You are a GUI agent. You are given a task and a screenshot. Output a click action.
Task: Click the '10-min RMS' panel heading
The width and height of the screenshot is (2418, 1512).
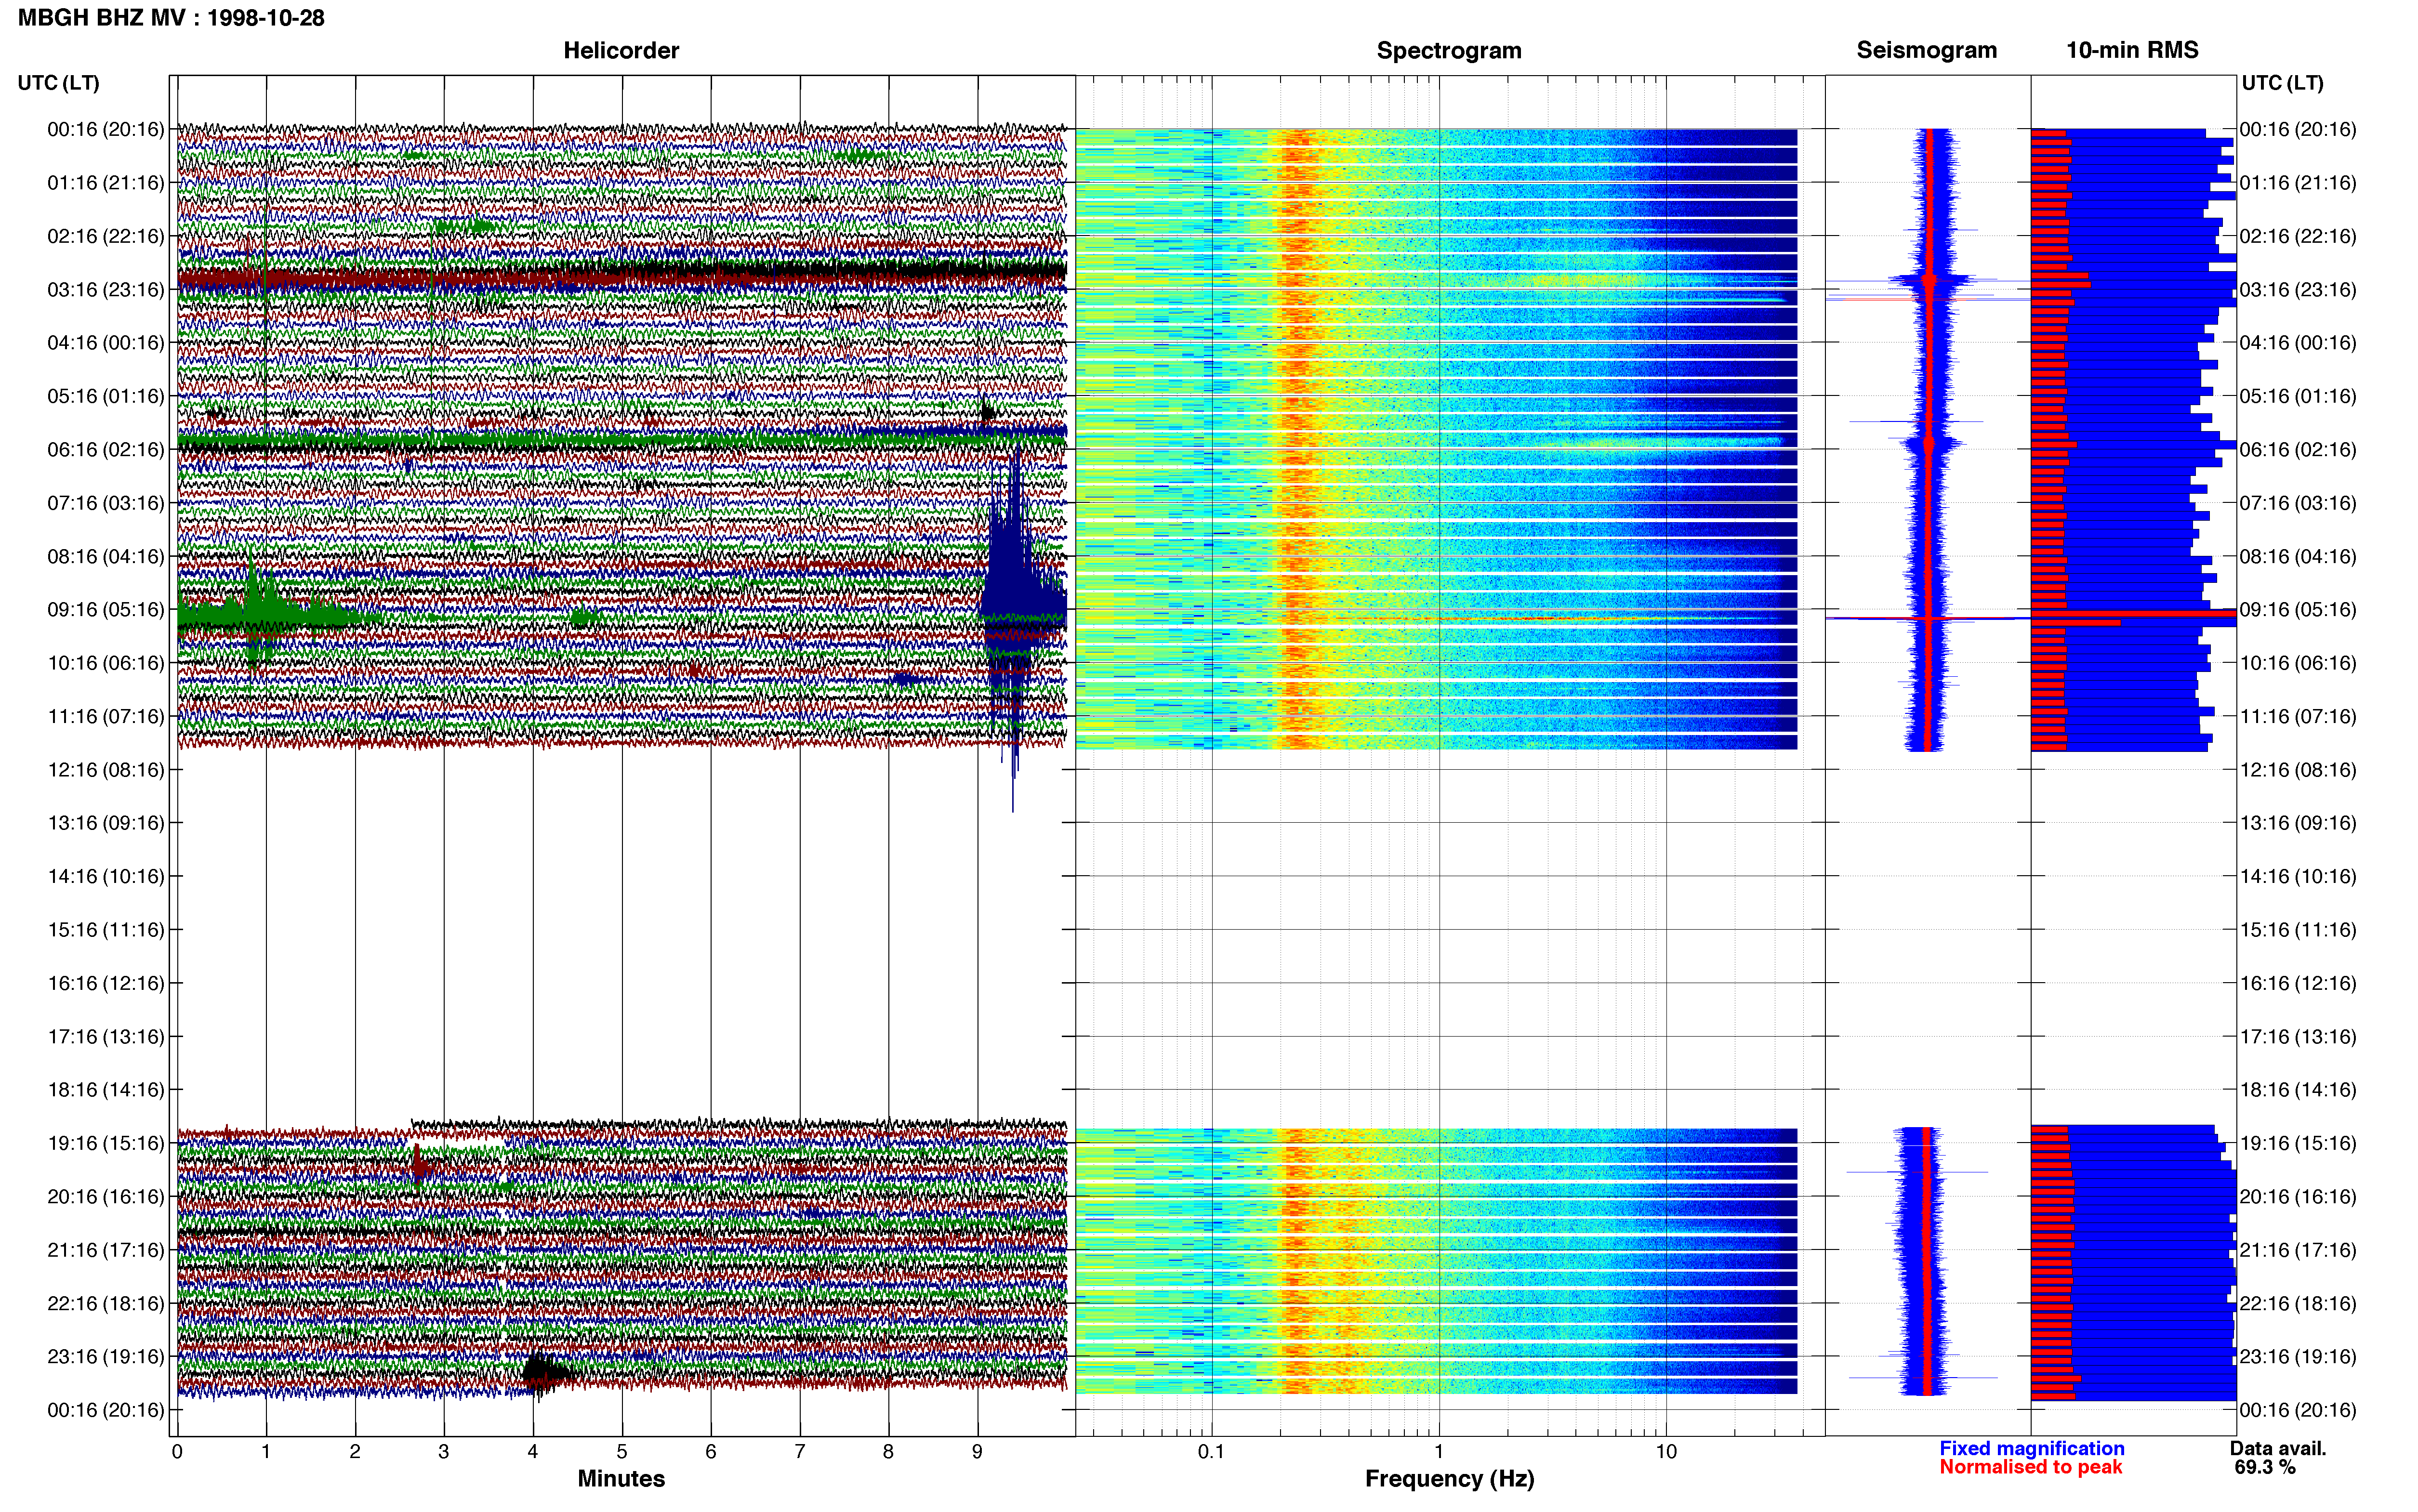(x=2132, y=50)
